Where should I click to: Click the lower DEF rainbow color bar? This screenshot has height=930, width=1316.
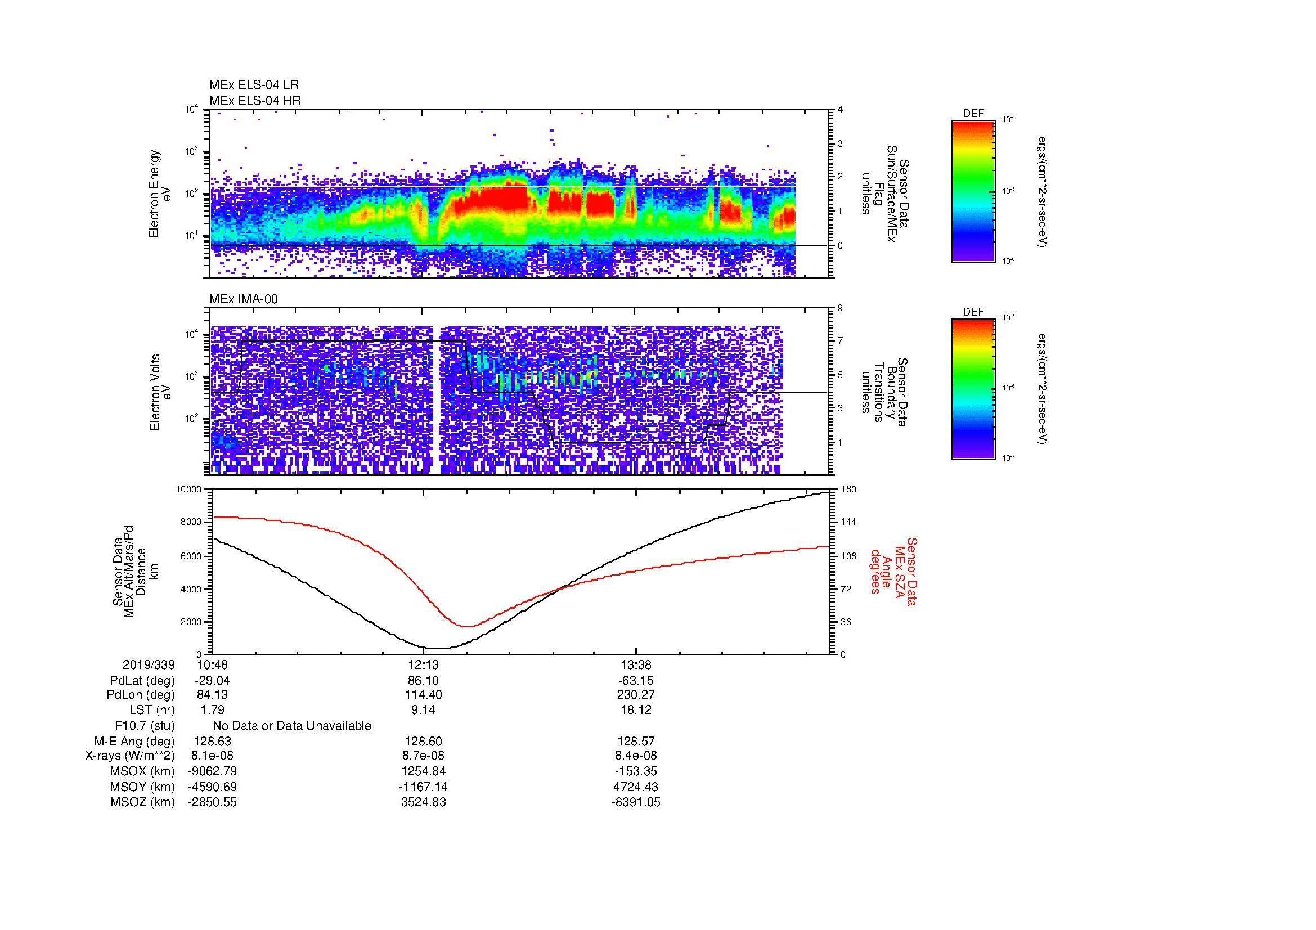(x=973, y=389)
